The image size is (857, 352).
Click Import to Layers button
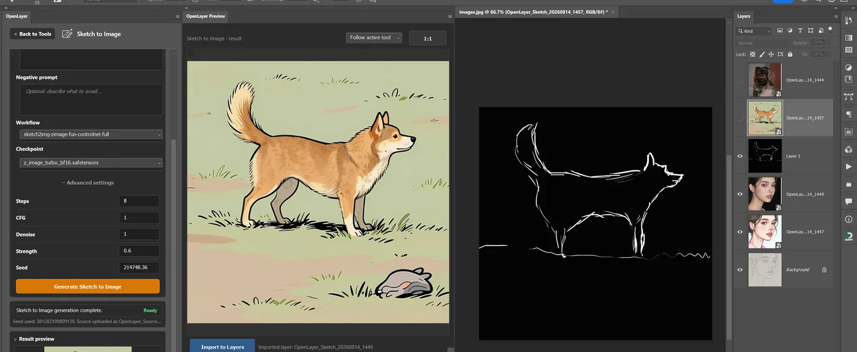(x=222, y=347)
